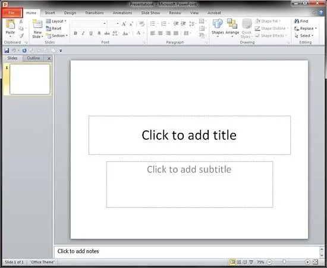Open the font size combo box
Screen dimensions: 327x268
(114, 24)
